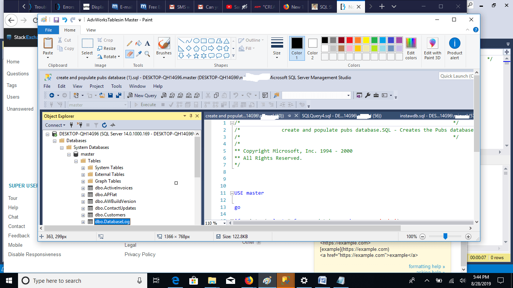Select the Eraser tool
This screenshot has width=513, height=288.
(x=130, y=54)
